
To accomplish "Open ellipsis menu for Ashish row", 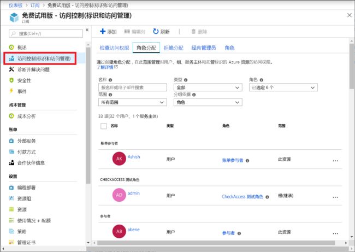I will tap(335, 161).
